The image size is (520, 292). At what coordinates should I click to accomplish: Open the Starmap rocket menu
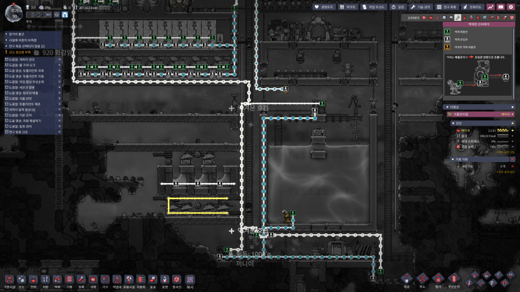(x=472, y=7)
